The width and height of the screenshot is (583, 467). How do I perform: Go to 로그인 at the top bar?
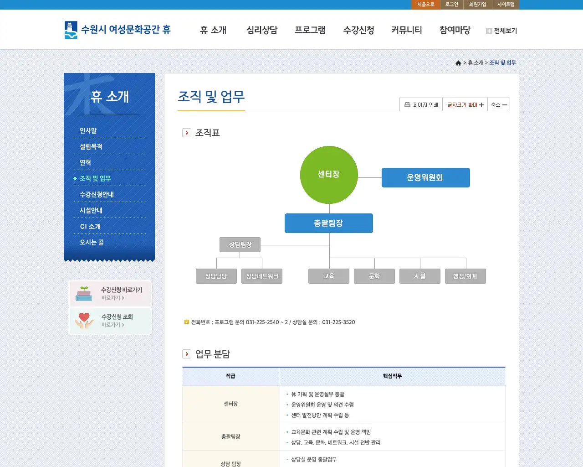[x=451, y=5]
